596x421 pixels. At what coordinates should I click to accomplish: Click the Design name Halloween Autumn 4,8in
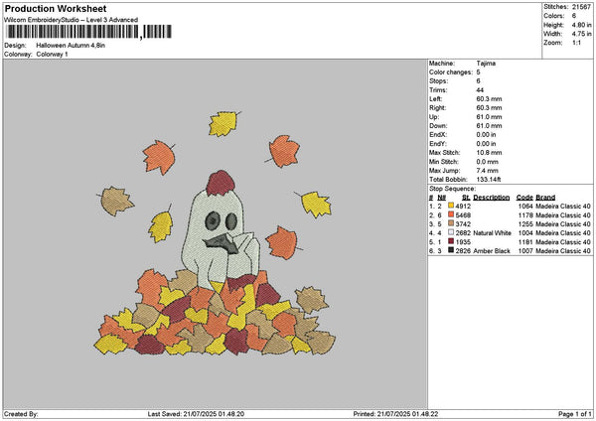(x=82, y=45)
